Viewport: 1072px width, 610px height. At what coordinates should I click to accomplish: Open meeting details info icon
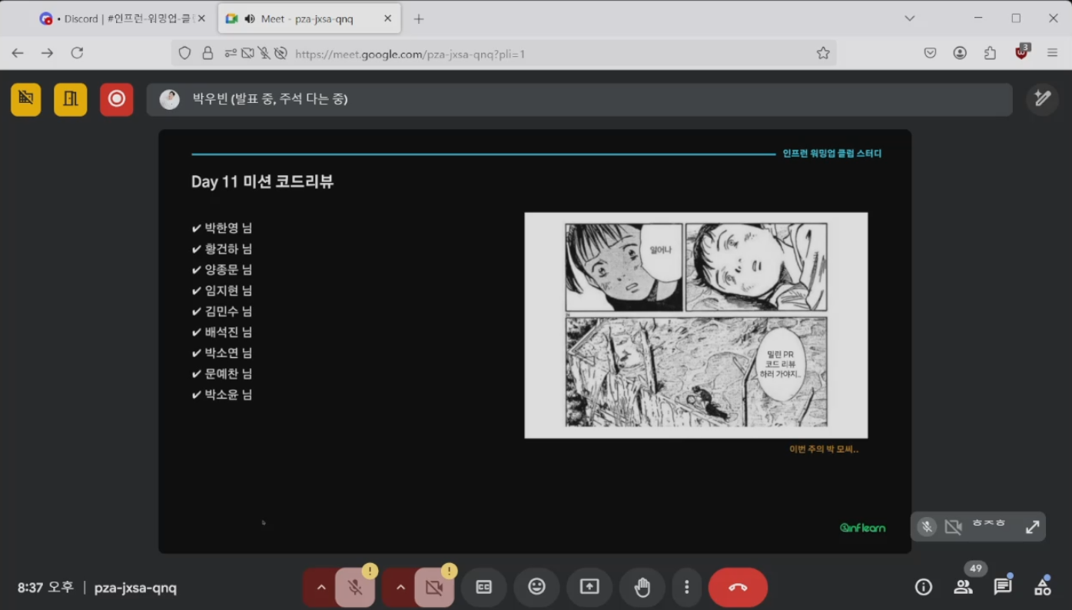(x=924, y=587)
